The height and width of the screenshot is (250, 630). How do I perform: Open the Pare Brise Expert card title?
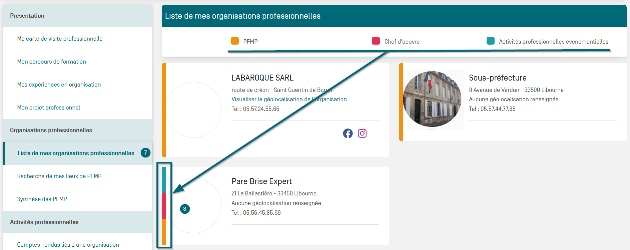pyautogui.click(x=261, y=181)
